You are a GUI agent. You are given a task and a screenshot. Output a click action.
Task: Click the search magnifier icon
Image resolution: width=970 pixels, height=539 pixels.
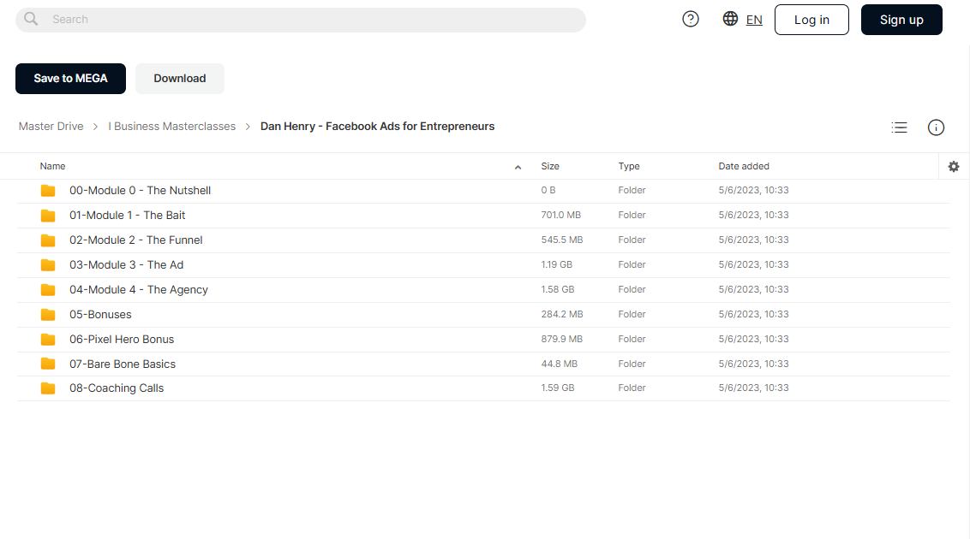31,19
